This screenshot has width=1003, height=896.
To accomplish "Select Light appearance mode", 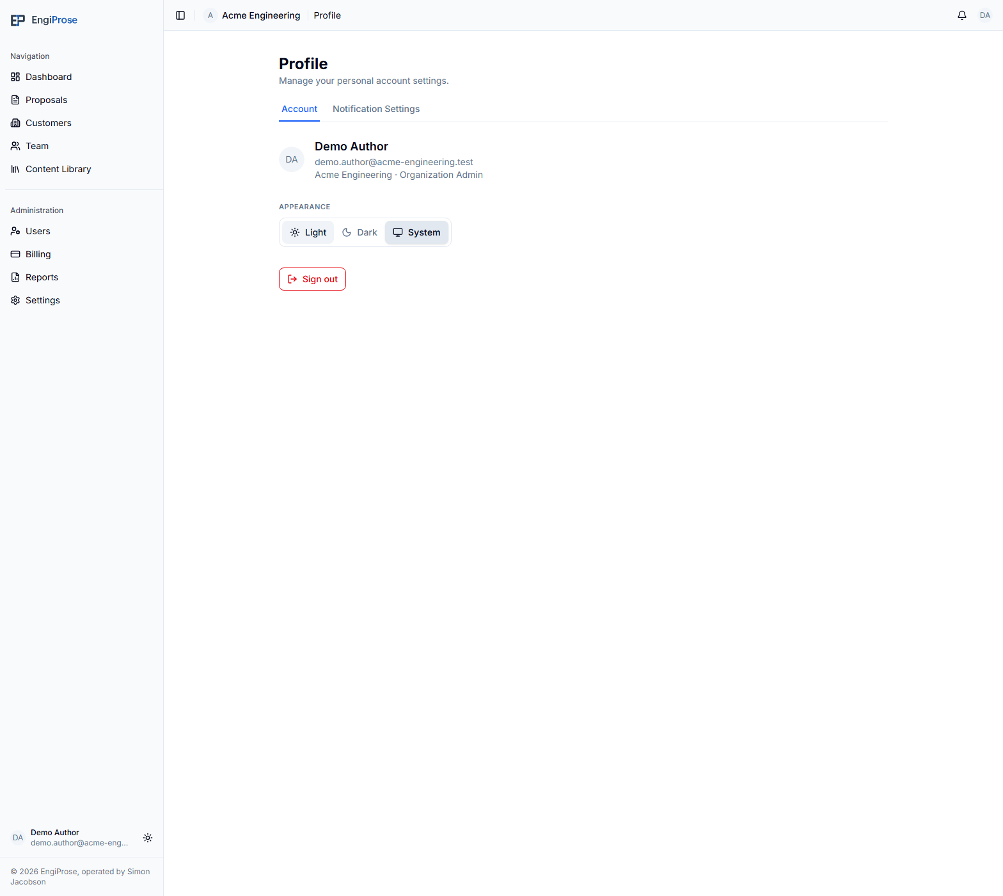I will coord(308,232).
